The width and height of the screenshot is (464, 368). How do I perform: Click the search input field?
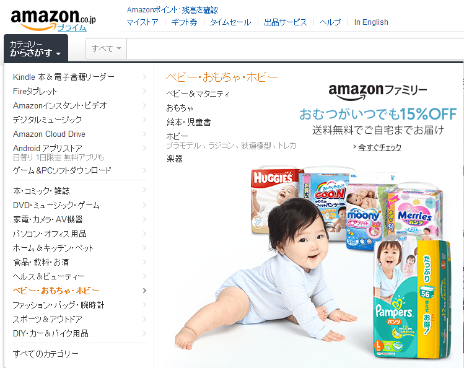[295, 48]
